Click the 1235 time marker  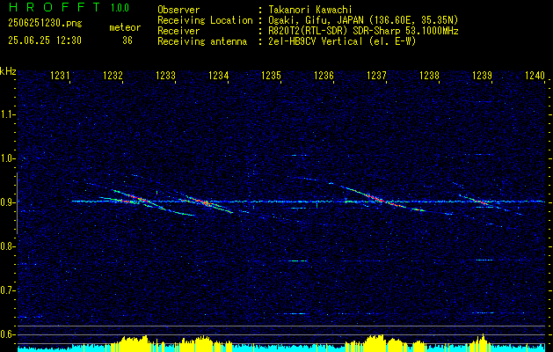(271, 75)
